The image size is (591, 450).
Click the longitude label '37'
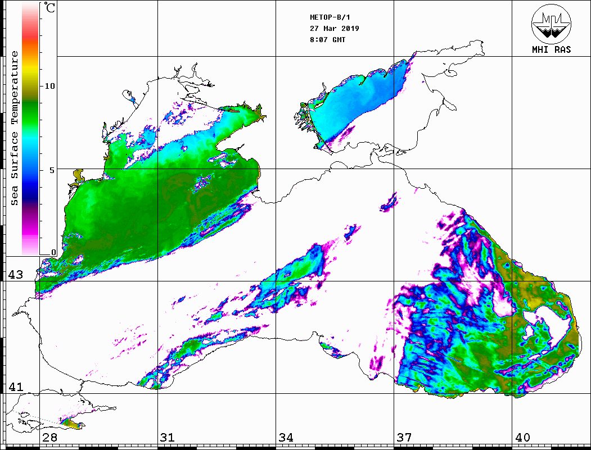(404, 437)
